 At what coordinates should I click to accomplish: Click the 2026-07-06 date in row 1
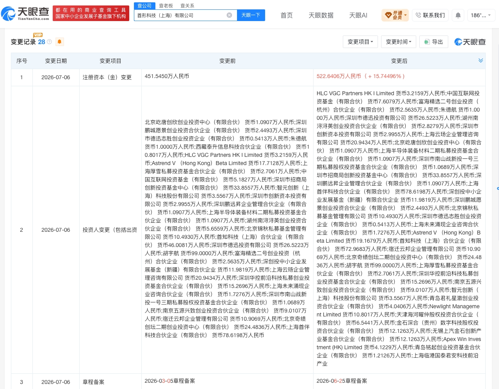tap(56, 77)
